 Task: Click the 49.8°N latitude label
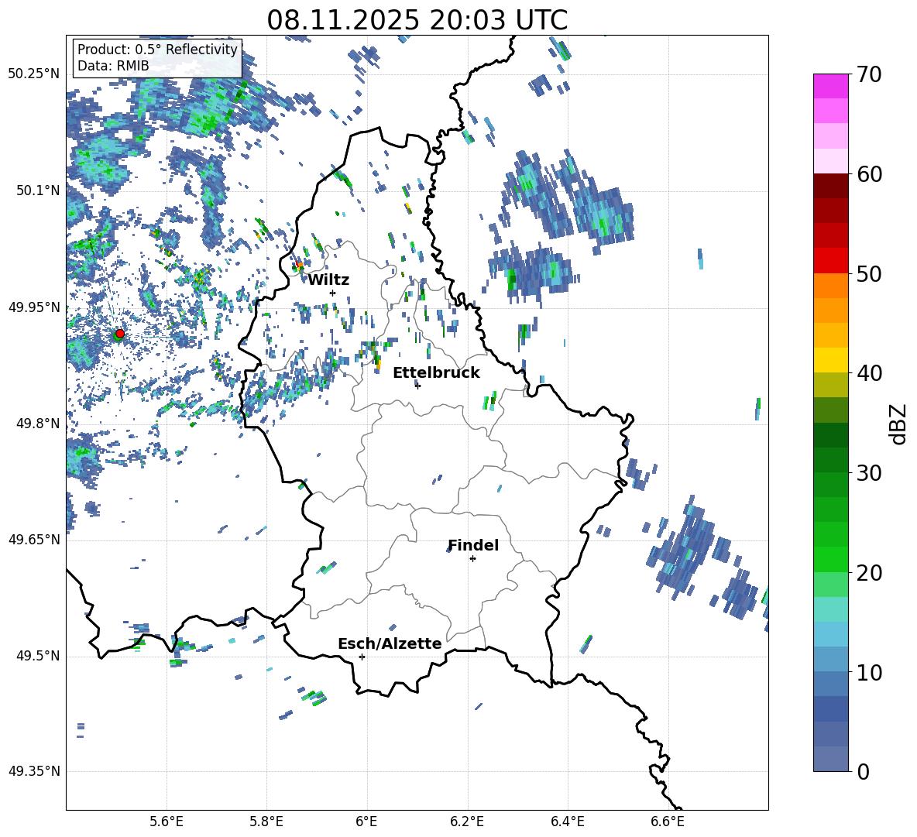coord(38,424)
